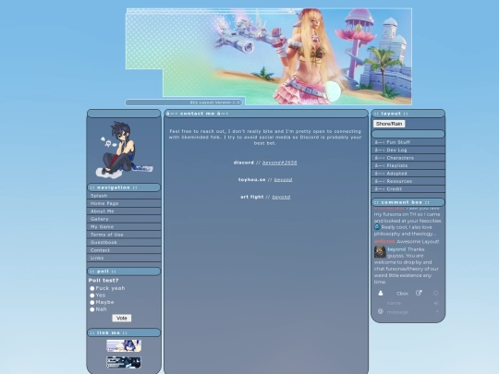Go to the Characters page
Screen dimensions: 499x374
click(x=408, y=158)
